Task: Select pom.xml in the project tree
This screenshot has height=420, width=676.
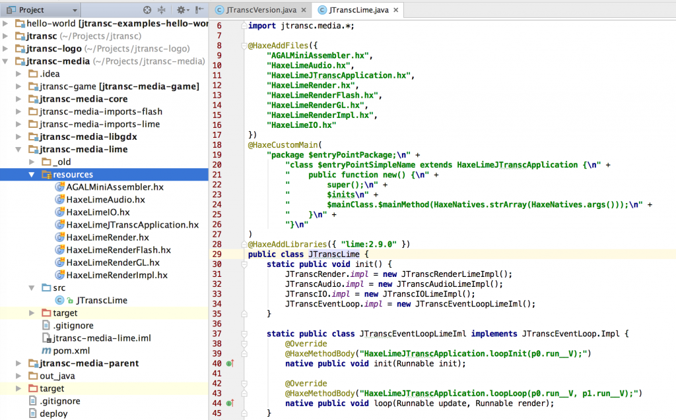Action: tap(71, 351)
